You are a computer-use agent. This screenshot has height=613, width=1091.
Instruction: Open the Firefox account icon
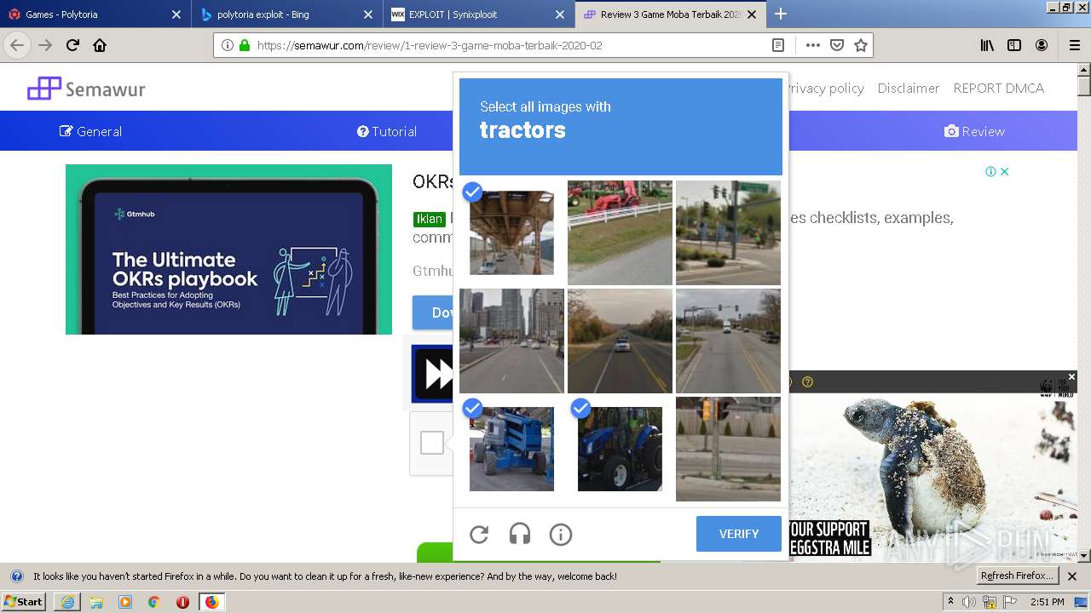pyautogui.click(x=1042, y=45)
